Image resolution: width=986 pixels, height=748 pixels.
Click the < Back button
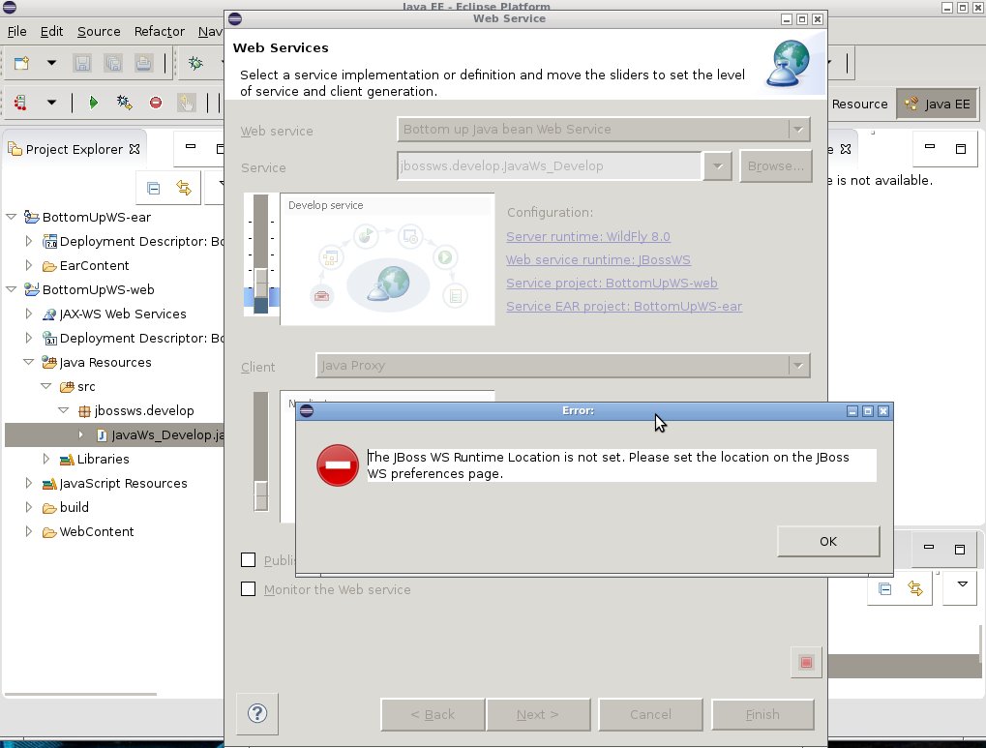point(433,715)
